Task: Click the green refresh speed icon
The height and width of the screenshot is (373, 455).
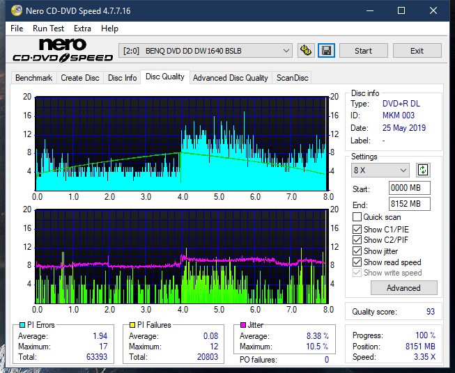Action: [x=423, y=170]
